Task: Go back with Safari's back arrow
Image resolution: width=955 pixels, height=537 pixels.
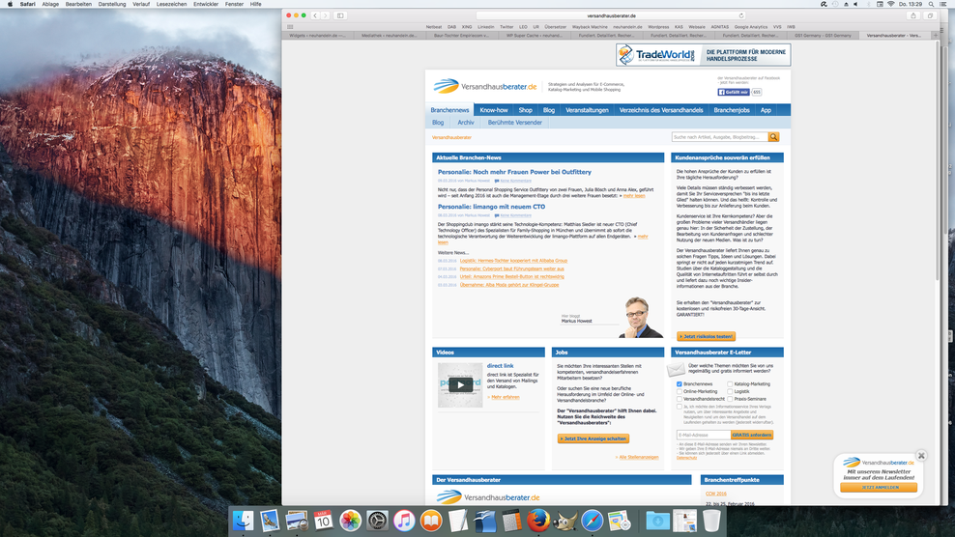Action: click(x=315, y=15)
